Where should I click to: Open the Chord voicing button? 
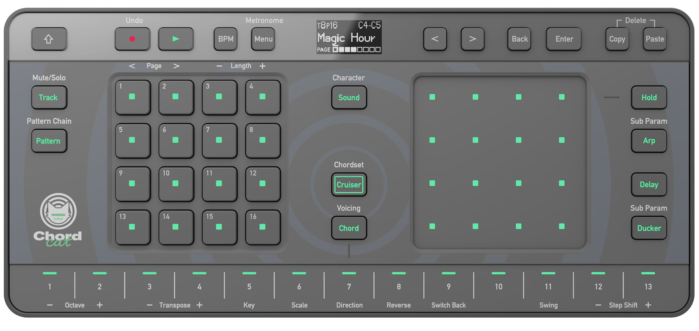tap(349, 228)
